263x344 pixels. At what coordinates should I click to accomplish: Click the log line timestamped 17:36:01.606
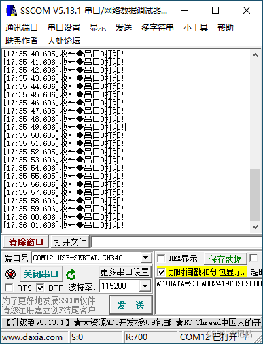point(64,225)
